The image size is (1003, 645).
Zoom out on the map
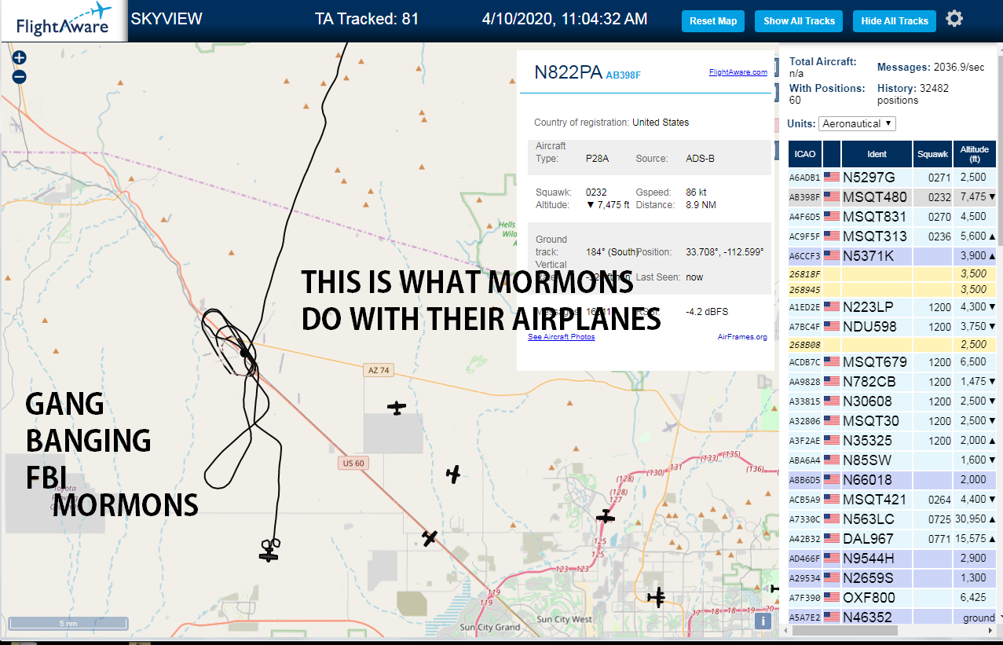pyautogui.click(x=20, y=77)
